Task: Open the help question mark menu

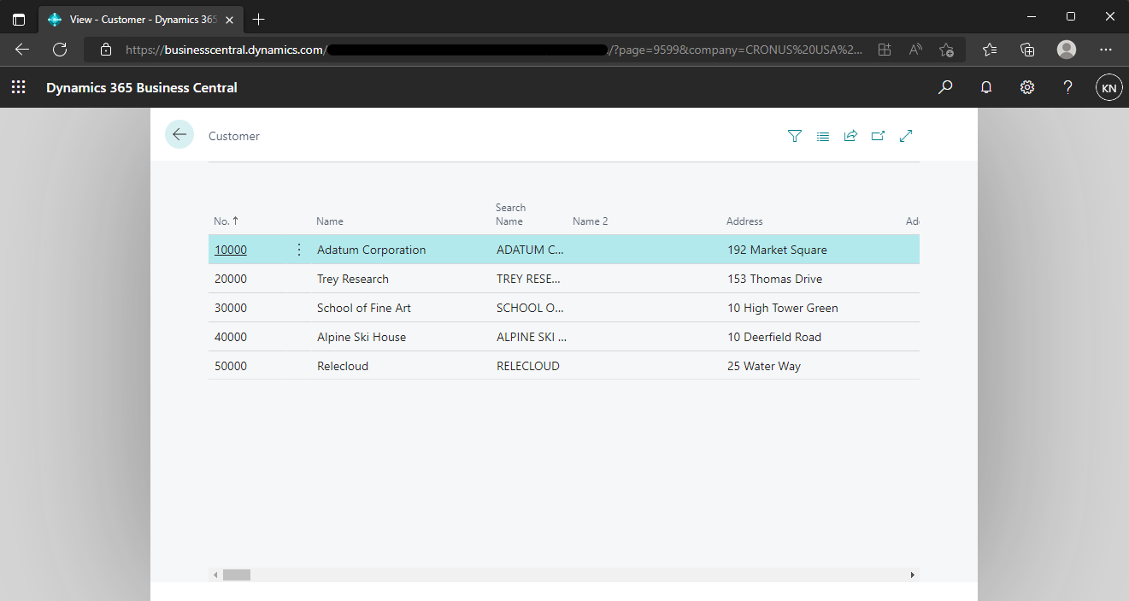Action: [1067, 87]
